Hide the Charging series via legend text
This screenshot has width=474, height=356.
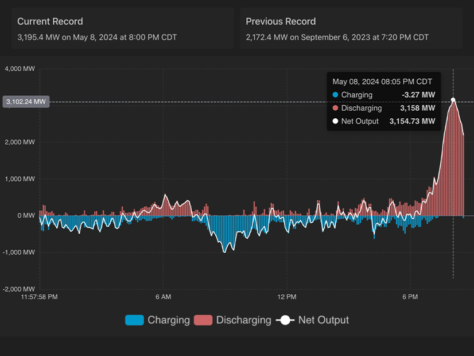(x=168, y=320)
